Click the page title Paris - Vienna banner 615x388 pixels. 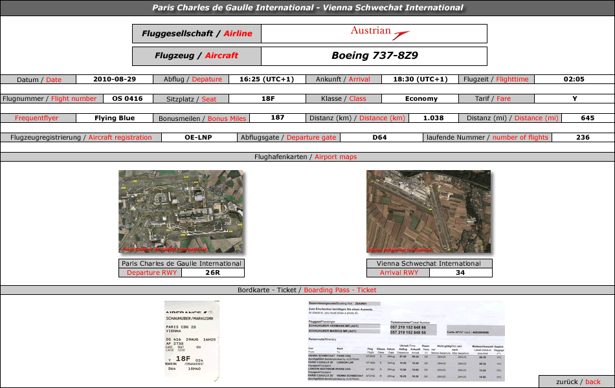click(307, 8)
